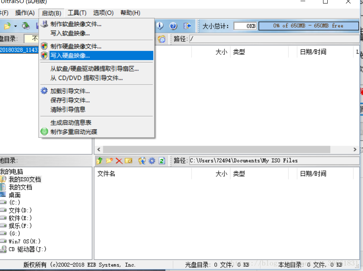
Task: Click the help question mark icon
Action: 173,26
